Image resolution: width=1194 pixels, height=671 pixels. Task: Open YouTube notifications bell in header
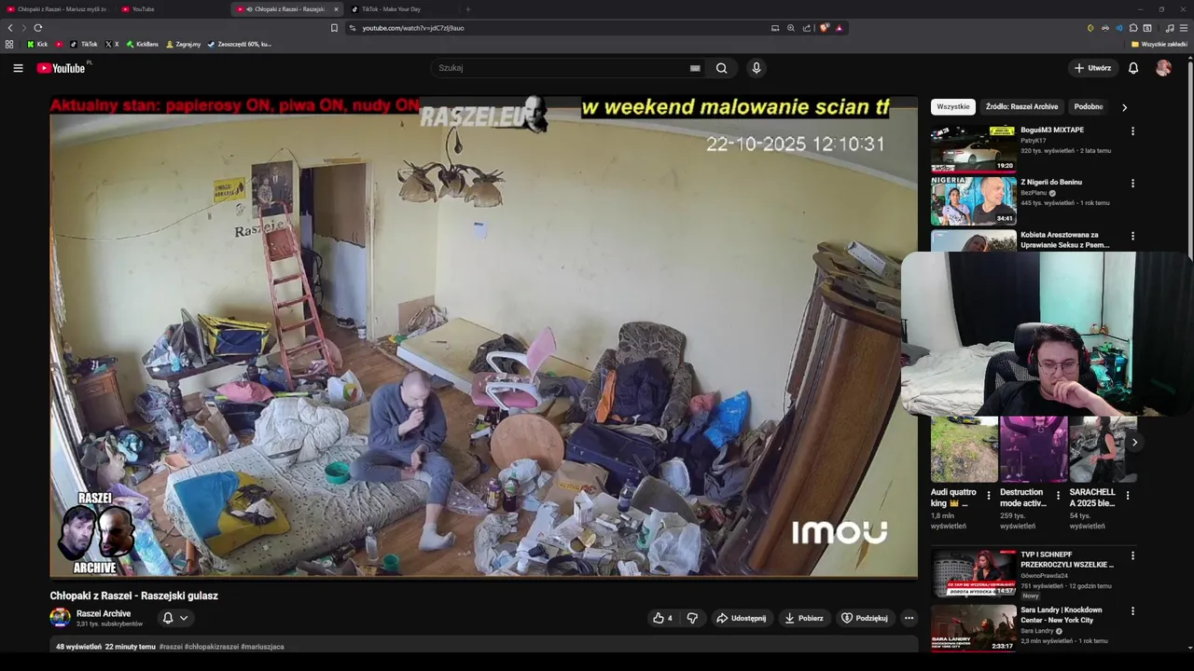click(1133, 68)
